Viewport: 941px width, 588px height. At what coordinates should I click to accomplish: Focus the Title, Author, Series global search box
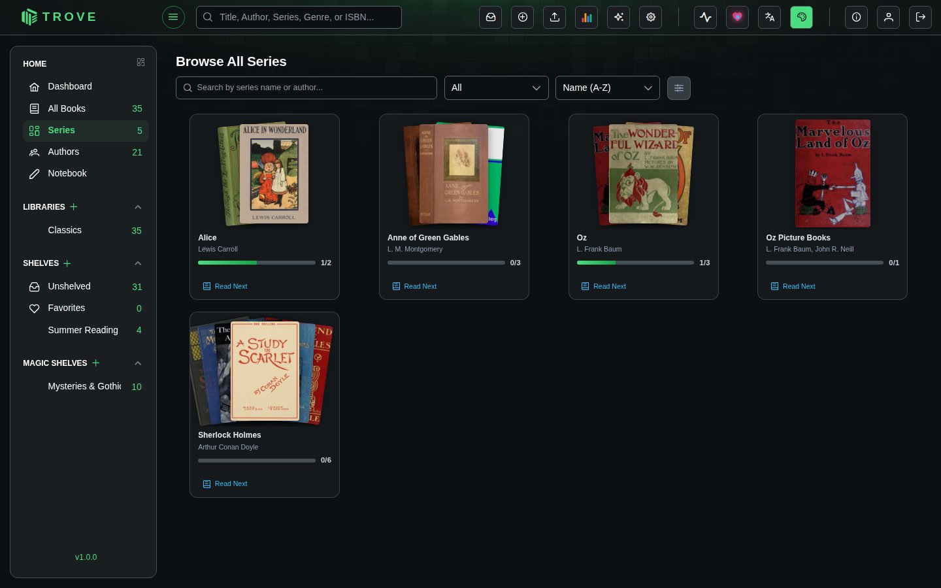[299, 17]
